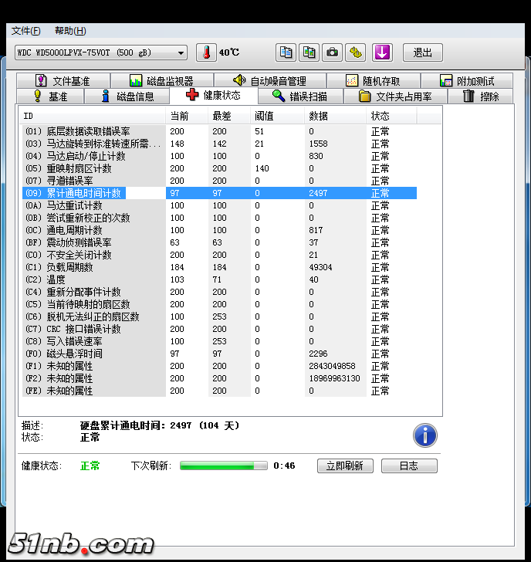The height and width of the screenshot is (562, 531).
Task: Click the purple download arrow icon
Action: coord(382,52)
